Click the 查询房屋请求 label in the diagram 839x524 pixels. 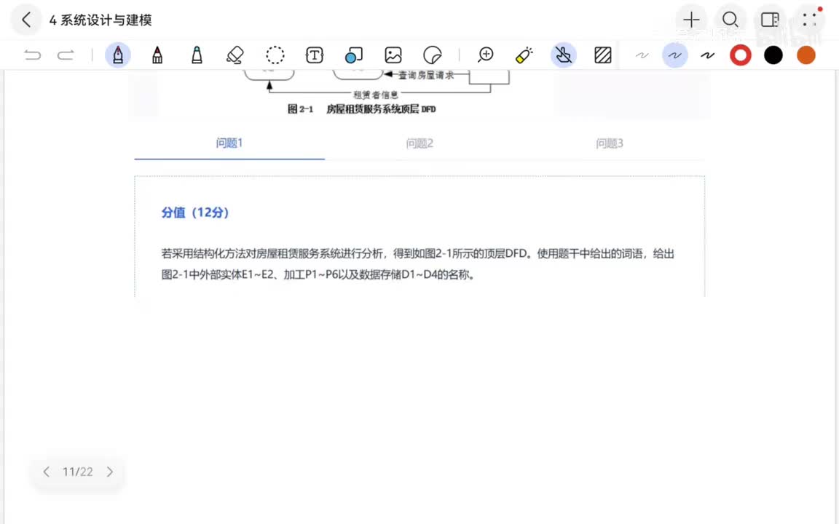point(426,76)
